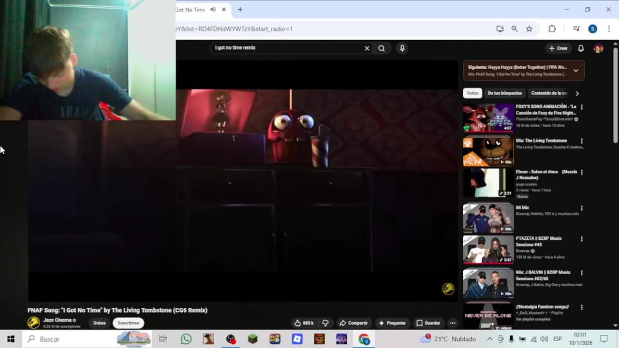The image size is (619, 348).
Task: Click the YouTube search magnifier button
Action: [x=382, y=48]
